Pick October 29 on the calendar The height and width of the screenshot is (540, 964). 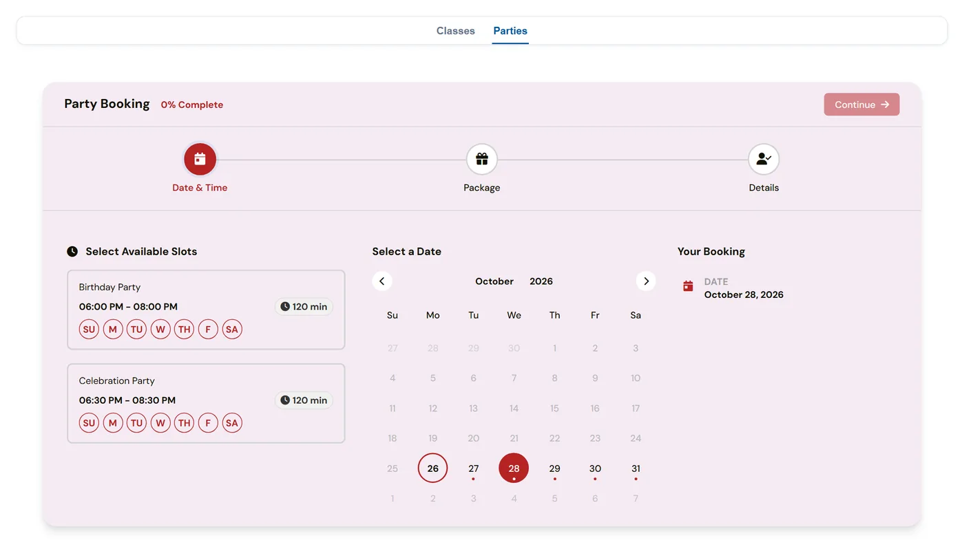tap(554, 468)
